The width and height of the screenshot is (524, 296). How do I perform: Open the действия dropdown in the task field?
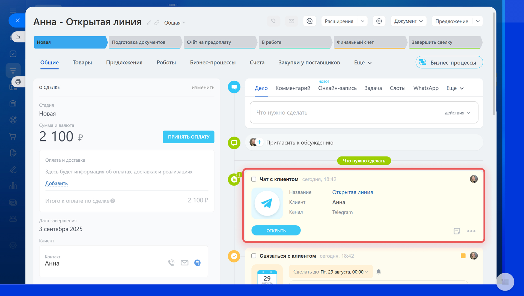(457, 113)
